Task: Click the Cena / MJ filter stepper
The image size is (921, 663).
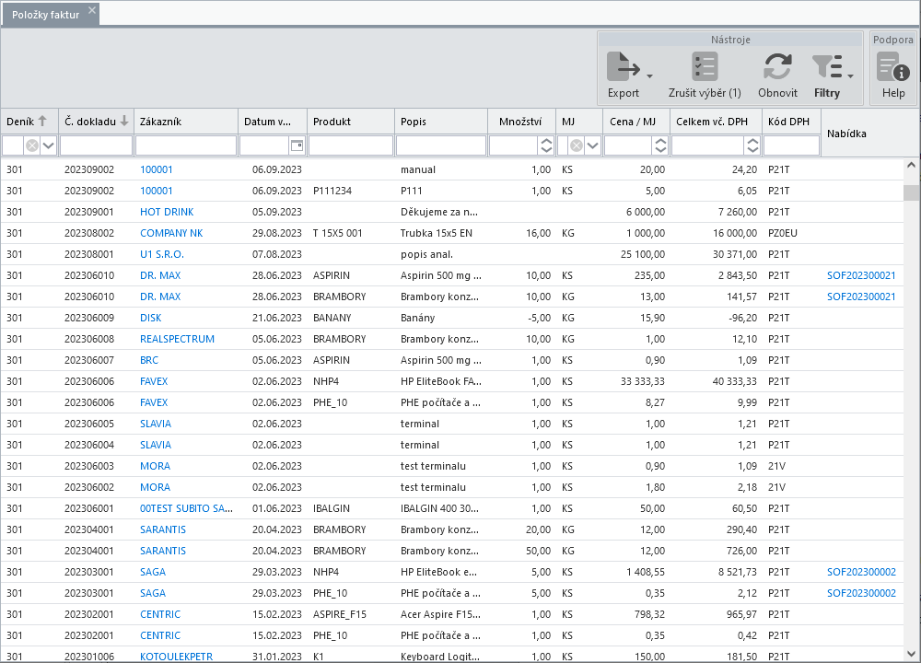Action: pyautogui.click(x=660, y=145)
